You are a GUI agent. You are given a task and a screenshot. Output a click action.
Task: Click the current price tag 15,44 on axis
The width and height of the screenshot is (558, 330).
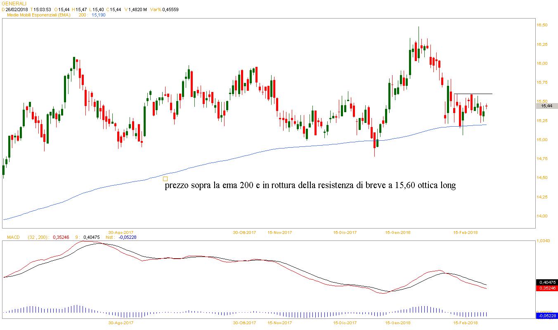546,106
